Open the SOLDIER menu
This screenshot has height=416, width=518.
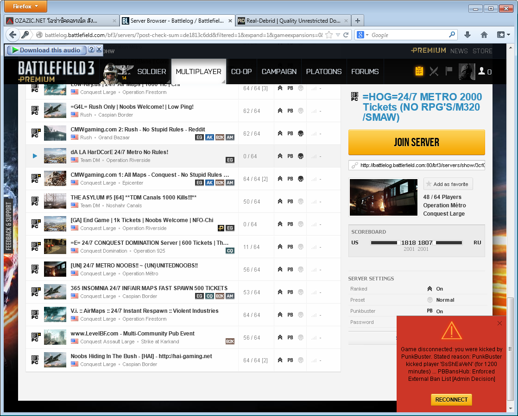pyautogui.click(x=152, y=72)
